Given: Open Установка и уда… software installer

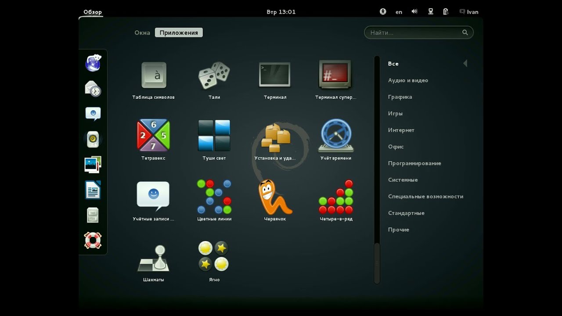Looking at the screenshot, I should click(275, 140).
